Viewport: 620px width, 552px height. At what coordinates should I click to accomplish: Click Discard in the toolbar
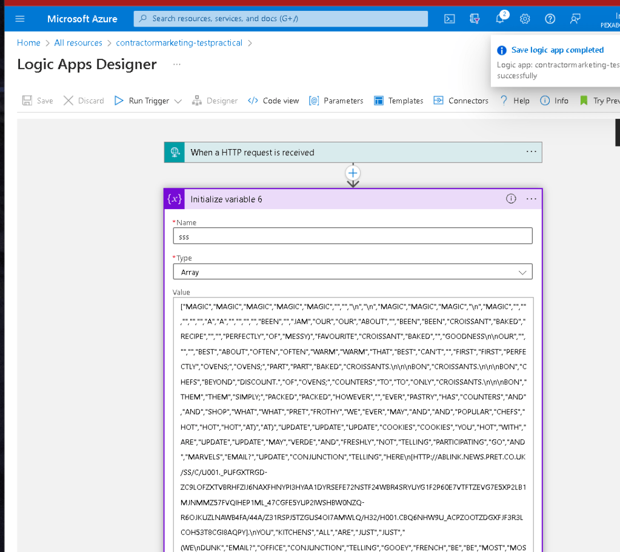pyautogui.click(x=84, y=101)
